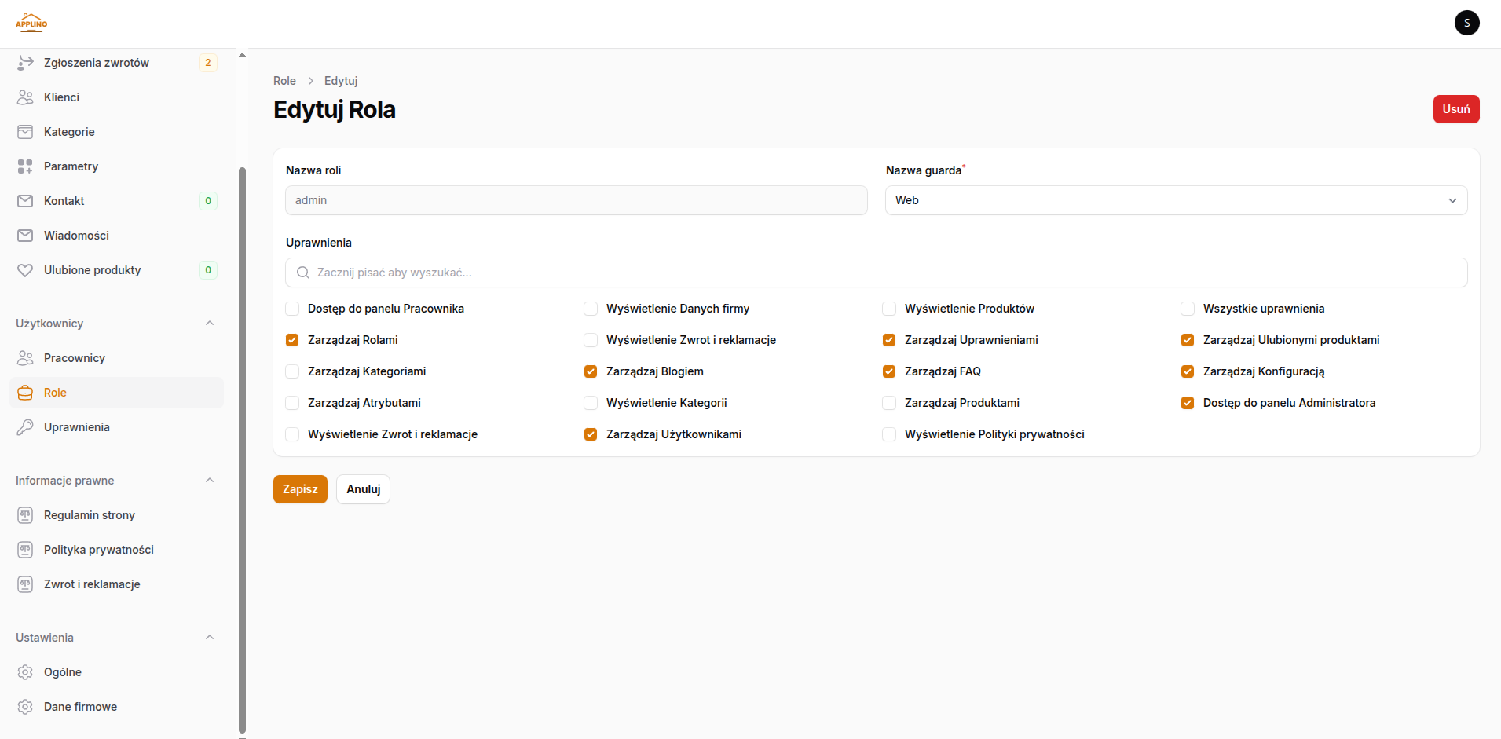The width and height of the screenshot is (1501, 739).
Task: Go to Wiadomości in the sidebar
Action: click(x=76, y=236)
